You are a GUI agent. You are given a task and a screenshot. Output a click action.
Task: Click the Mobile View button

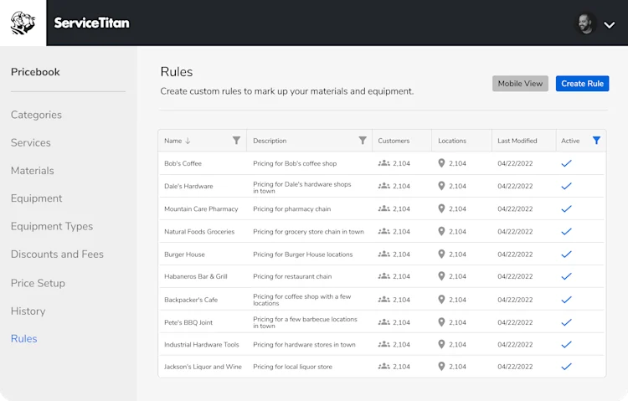(x=520, y=84)
